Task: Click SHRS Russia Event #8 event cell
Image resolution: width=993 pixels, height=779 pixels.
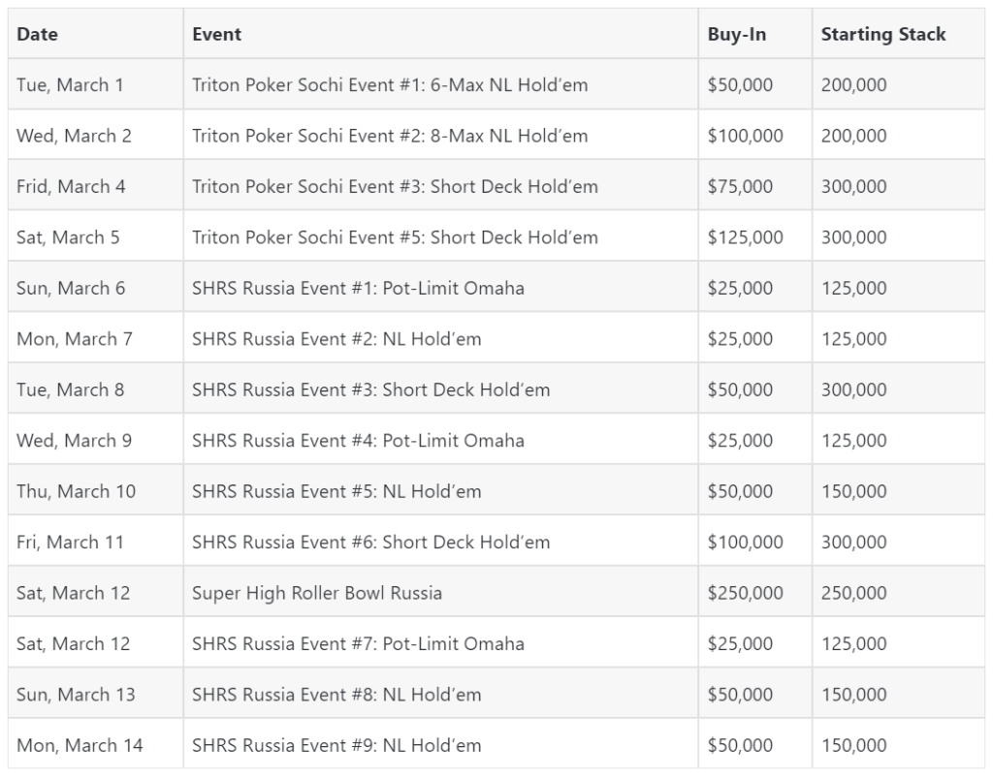Action: pyautogui.click(x=441, y=695)
